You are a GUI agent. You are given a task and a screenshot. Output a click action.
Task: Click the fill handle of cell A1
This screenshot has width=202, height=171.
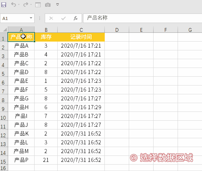(34, 41)
